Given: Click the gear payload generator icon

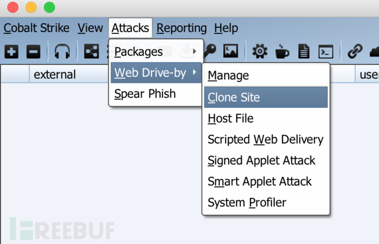Looking at the screenshot, I should (260, 52).
